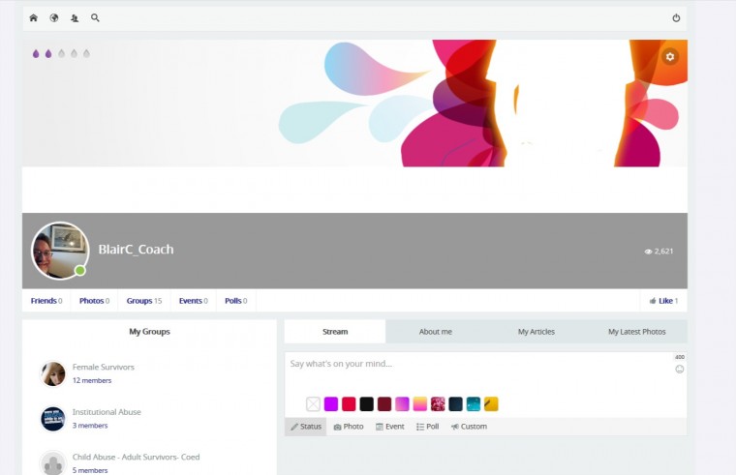
Task: Select the pink-to-yellow gradient swatch
Action: [420, 403]
